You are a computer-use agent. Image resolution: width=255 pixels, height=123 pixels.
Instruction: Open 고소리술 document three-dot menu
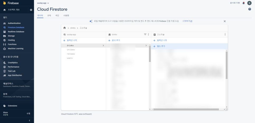[225, 34]
